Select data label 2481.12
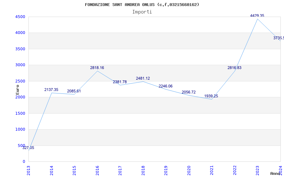 [143, 79]
